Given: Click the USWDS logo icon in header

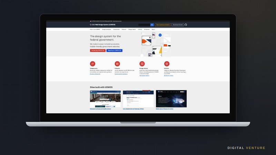Looking at the screenshot, I should (x=91, y=25).
